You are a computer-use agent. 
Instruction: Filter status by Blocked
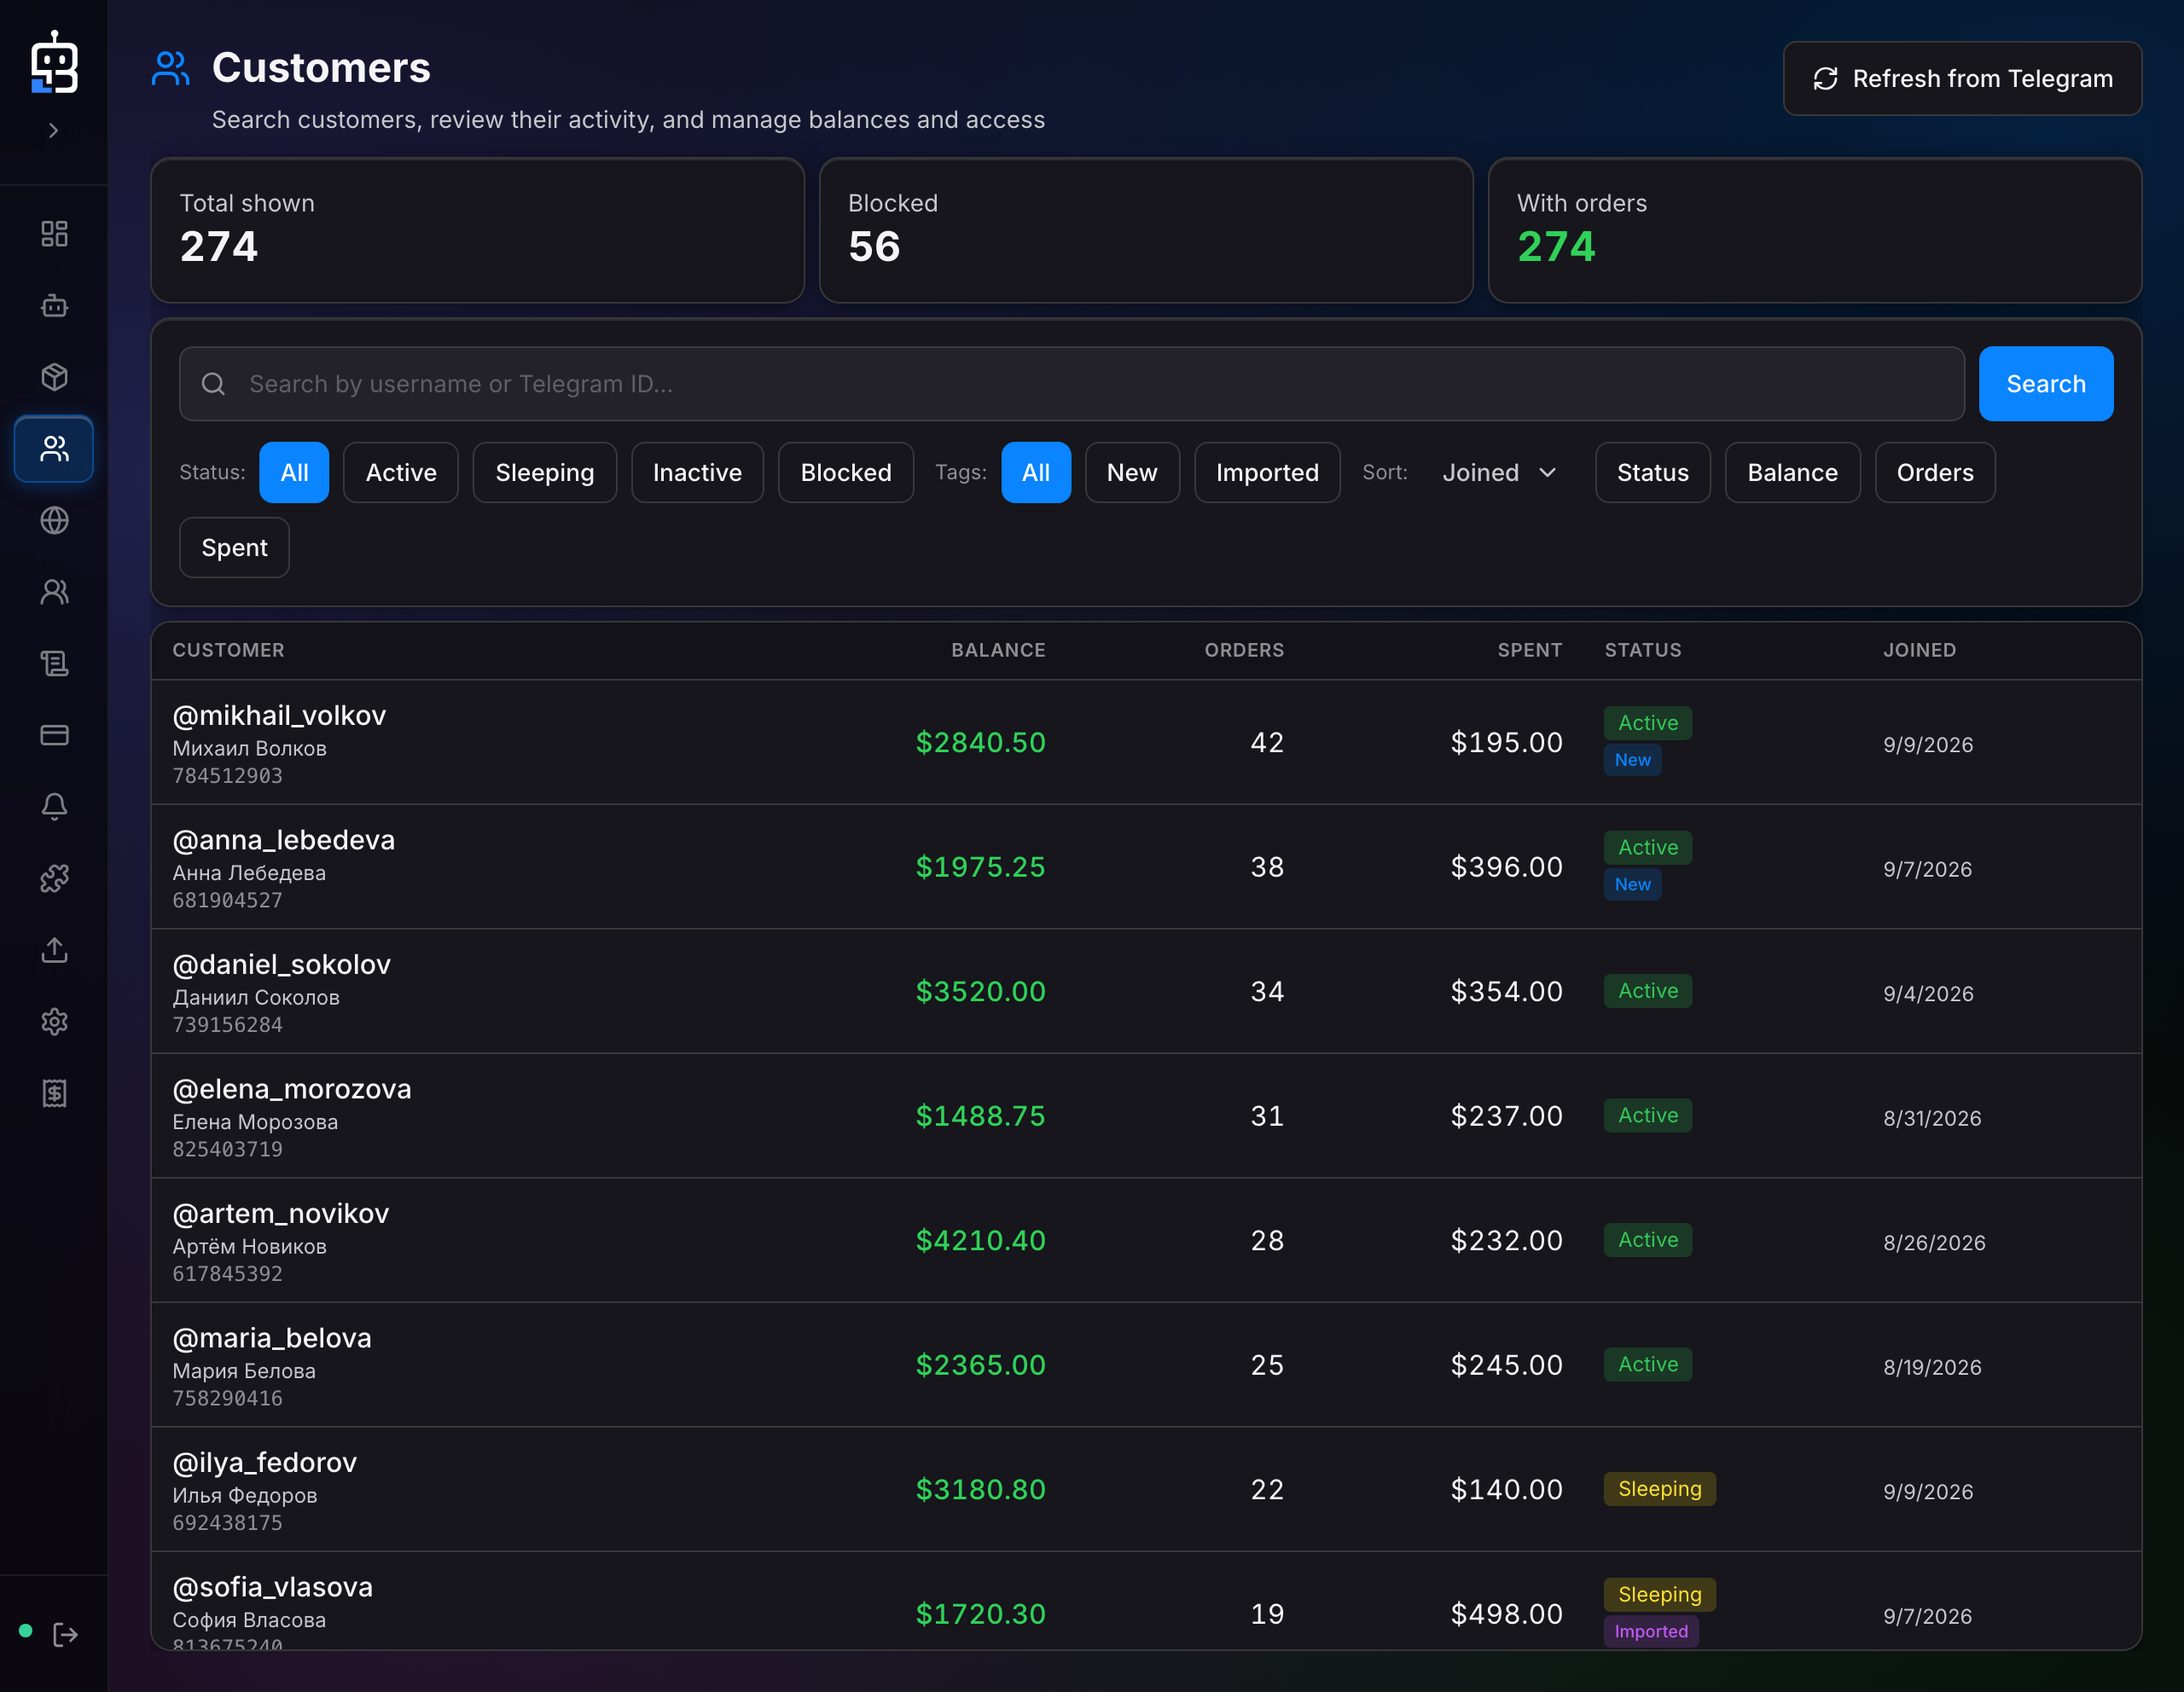(x=846, y=472)
